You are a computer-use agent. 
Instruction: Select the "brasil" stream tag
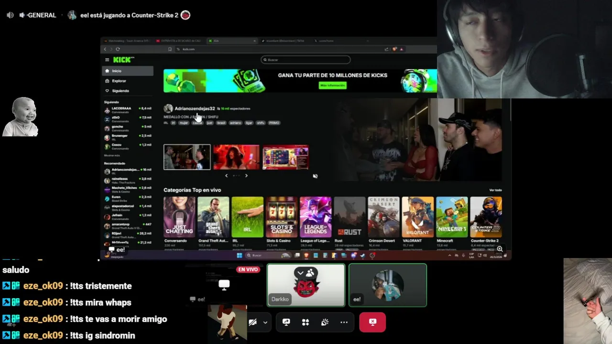(x=221, y=123)
